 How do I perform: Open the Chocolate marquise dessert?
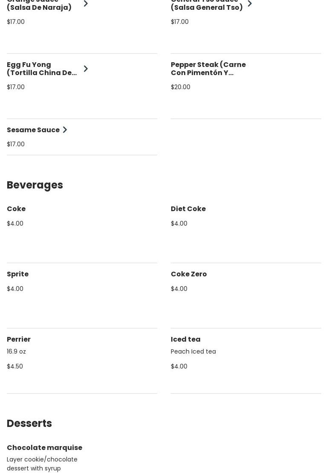[x=45, y=448]
